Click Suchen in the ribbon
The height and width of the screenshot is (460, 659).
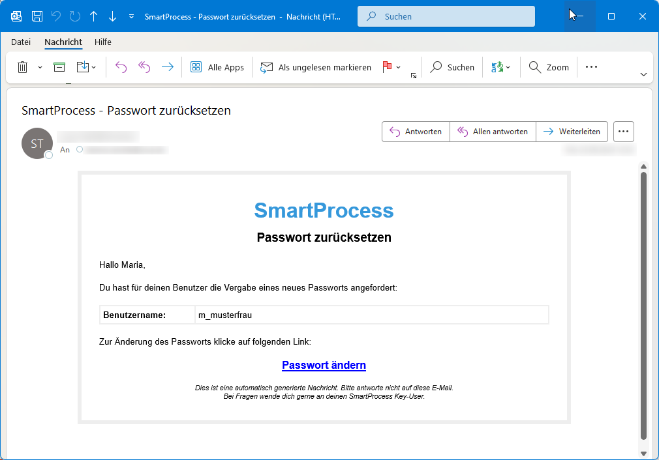[x=452, y=67]
